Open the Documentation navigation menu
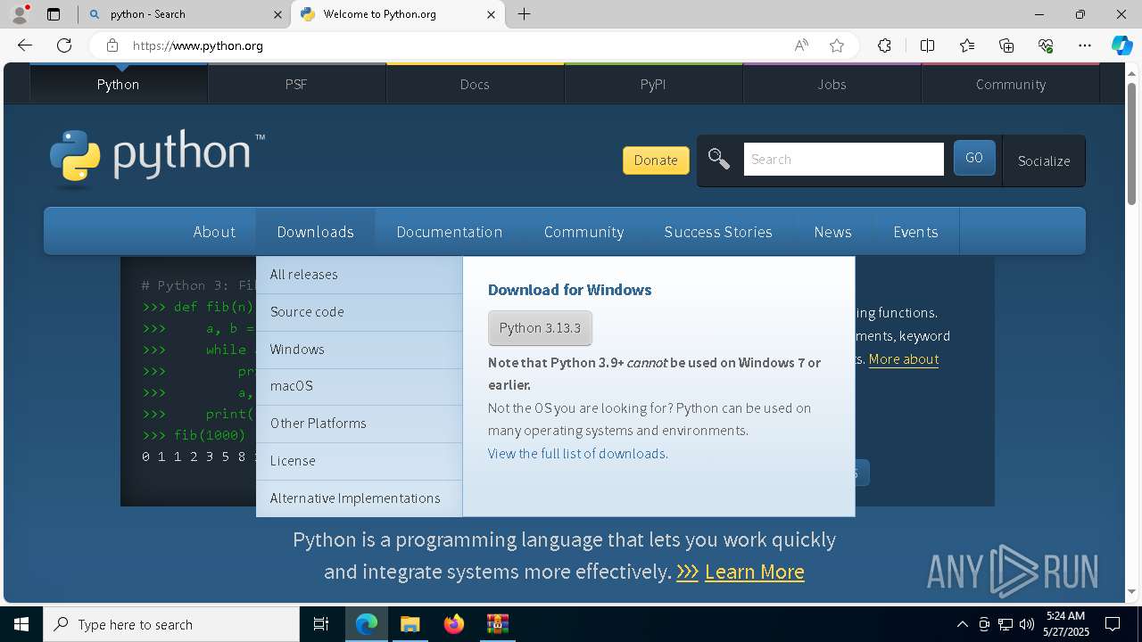This screenshot has width=1142, height=642. 449,232
